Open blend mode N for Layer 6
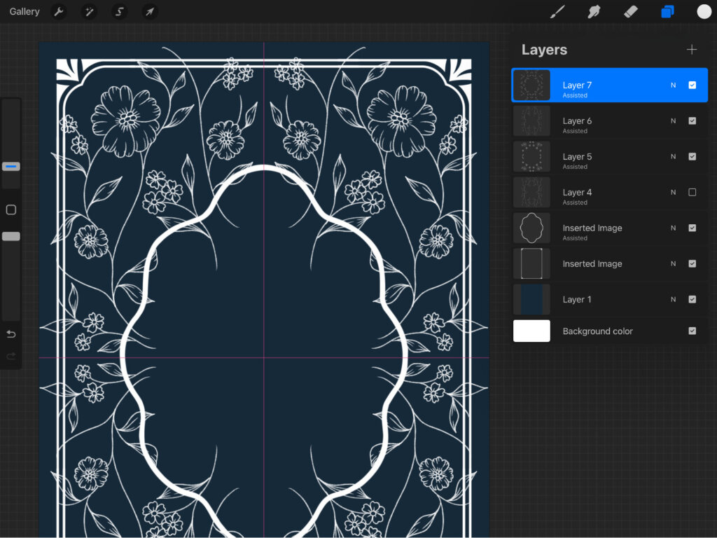The height and width of the screenshot is (538, 717). point(673,121)
